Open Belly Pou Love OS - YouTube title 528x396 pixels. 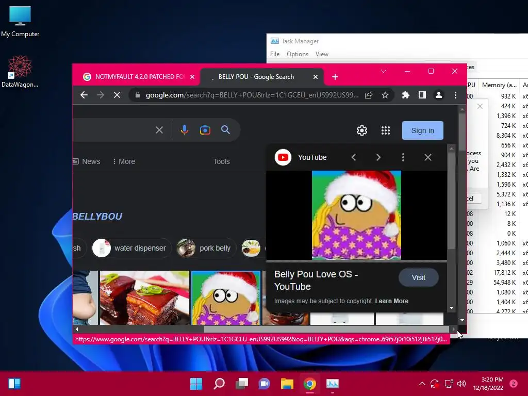pos(316,280)
